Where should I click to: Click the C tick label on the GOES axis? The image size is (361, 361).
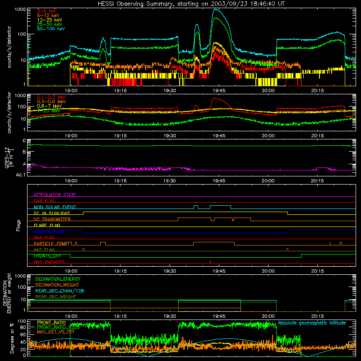pyautogui.click(x=24, y=141)
